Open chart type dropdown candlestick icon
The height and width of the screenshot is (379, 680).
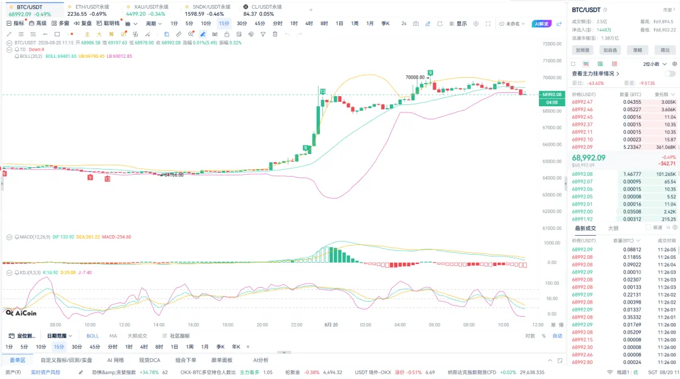[131, 24]
